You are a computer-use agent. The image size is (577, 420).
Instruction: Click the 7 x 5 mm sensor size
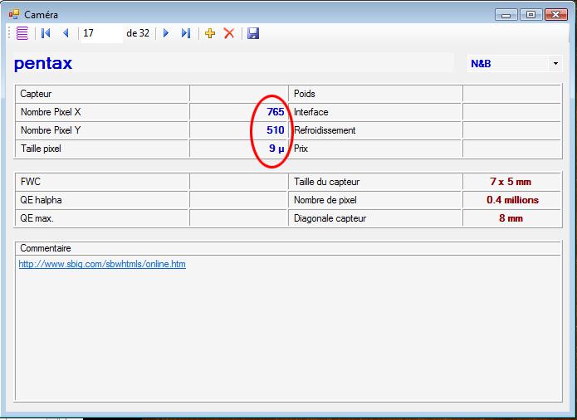tap(511, 182)
